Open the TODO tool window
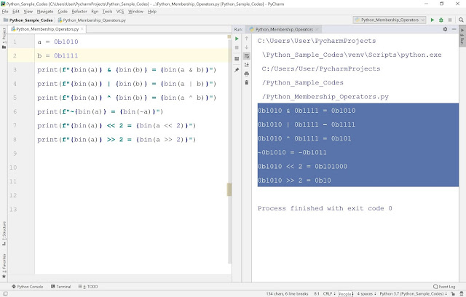Viewport: 466px width, 297px height. point(88,287)
